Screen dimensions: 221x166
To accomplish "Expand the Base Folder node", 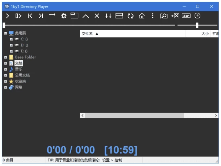I will [x=5, y=57].
